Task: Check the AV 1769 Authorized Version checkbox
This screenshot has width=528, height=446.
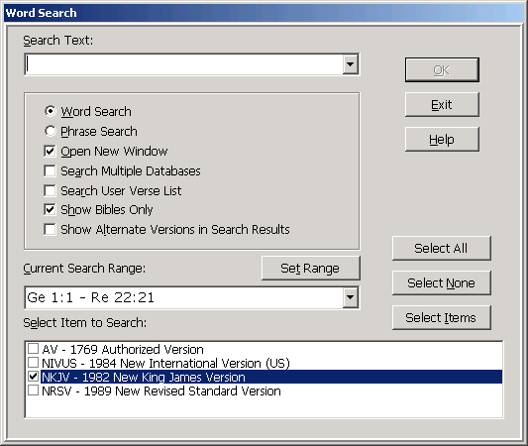Action: point(33,348)
